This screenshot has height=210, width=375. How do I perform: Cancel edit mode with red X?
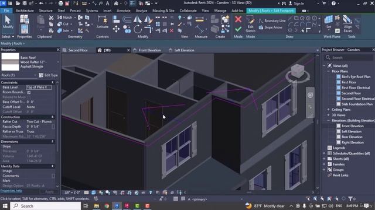238,19
